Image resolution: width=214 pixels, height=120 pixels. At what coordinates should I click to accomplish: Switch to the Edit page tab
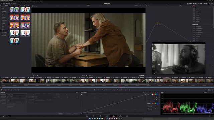100,116
